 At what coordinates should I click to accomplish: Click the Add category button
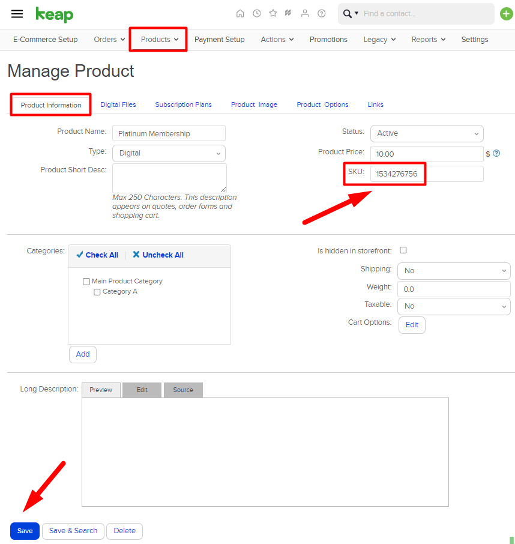pos(83,354)
